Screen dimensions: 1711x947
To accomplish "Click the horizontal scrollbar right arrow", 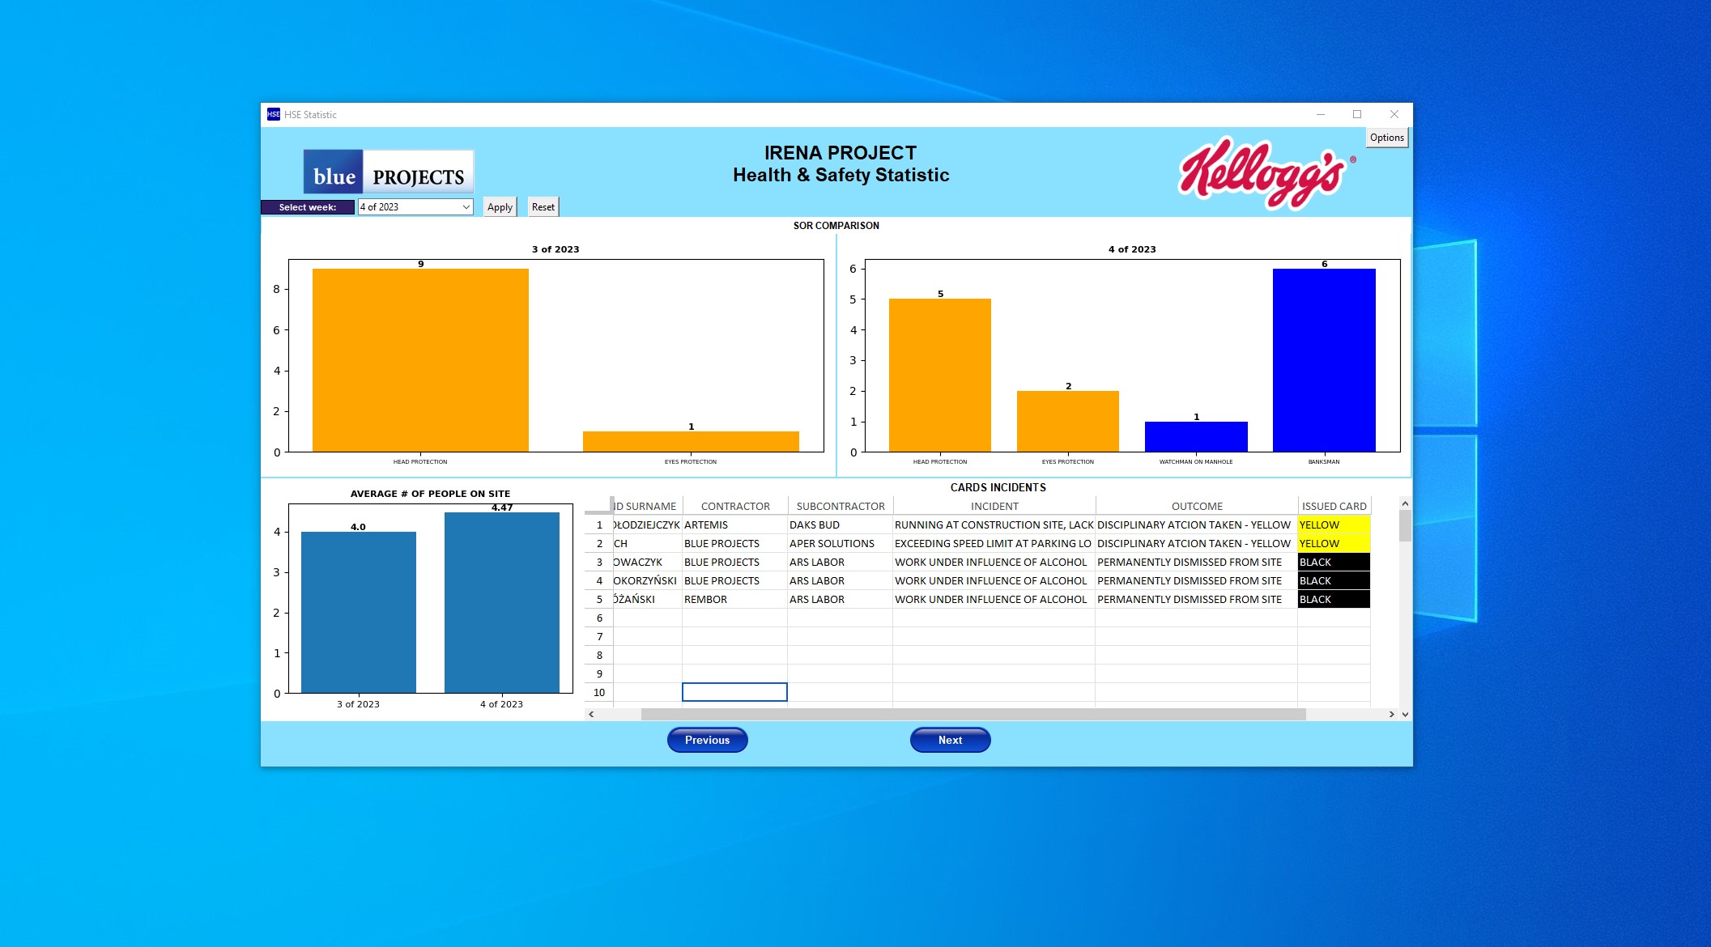I will point(1392,714).
